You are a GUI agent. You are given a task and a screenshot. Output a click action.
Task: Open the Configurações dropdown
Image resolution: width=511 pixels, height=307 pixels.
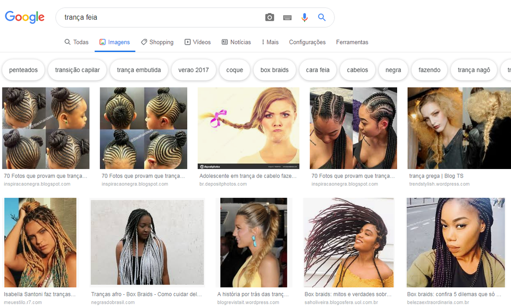(x=307, y=42)
